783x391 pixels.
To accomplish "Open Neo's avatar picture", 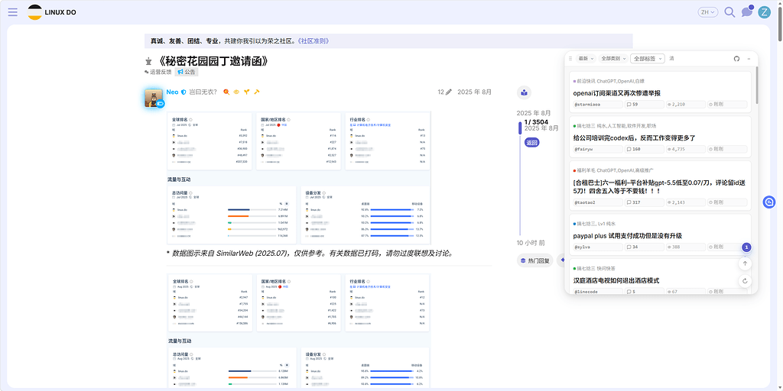I will coord(153,98).
